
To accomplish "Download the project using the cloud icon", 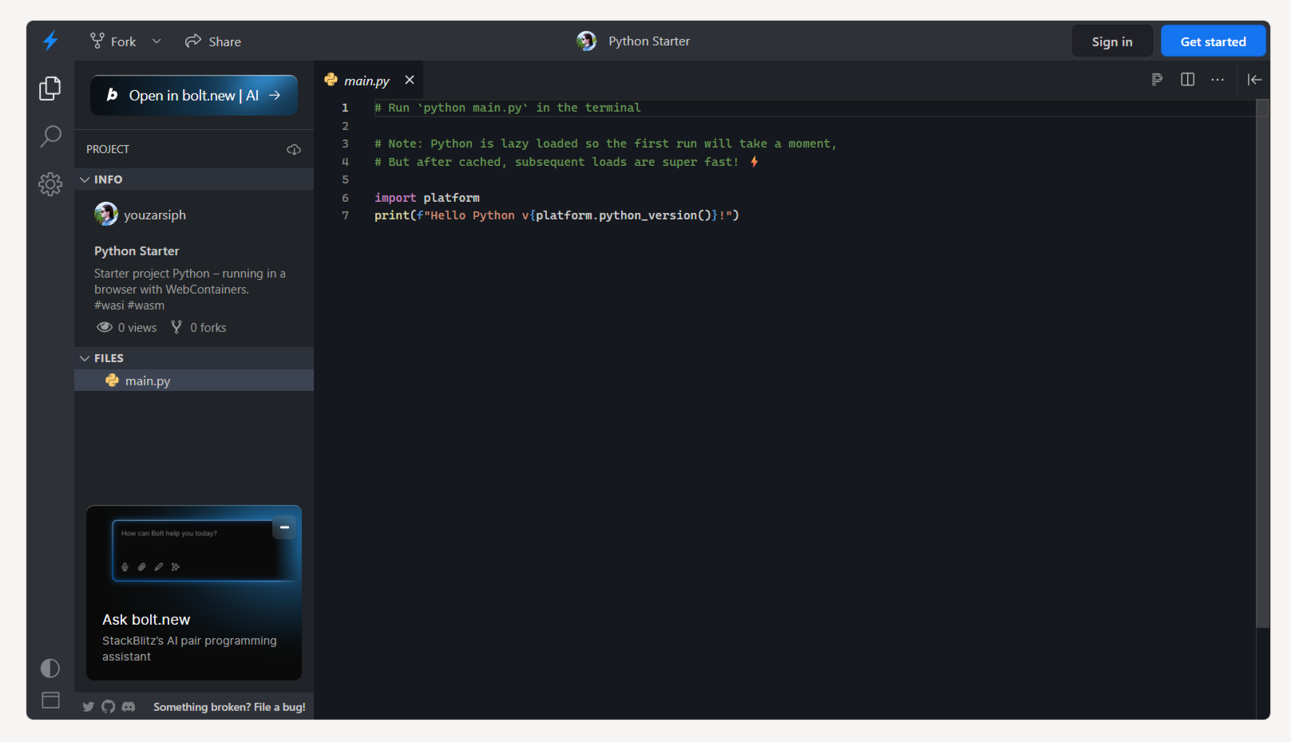I will (294, 149).
